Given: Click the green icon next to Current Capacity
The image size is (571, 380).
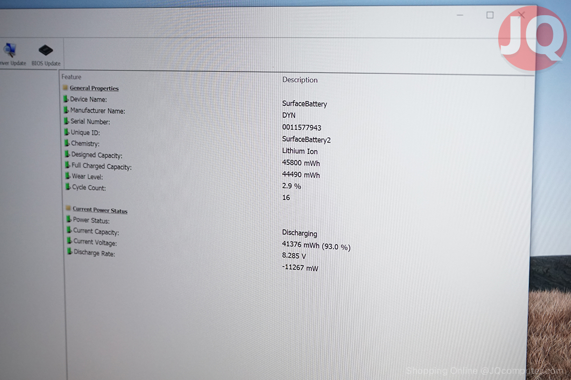Looking at the screenshot, I should pyautogui.click(x=69, y=230).
